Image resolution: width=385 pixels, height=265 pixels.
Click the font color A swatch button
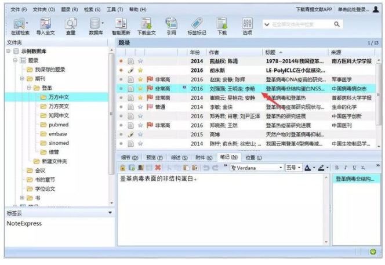[307, 168]
